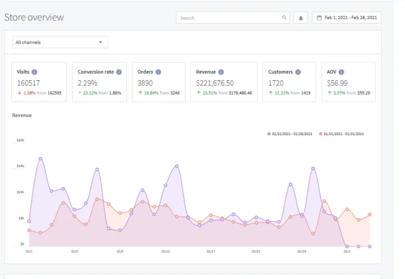Select the AOV value $56.99

pyautogui.click(x=337, y=83)
